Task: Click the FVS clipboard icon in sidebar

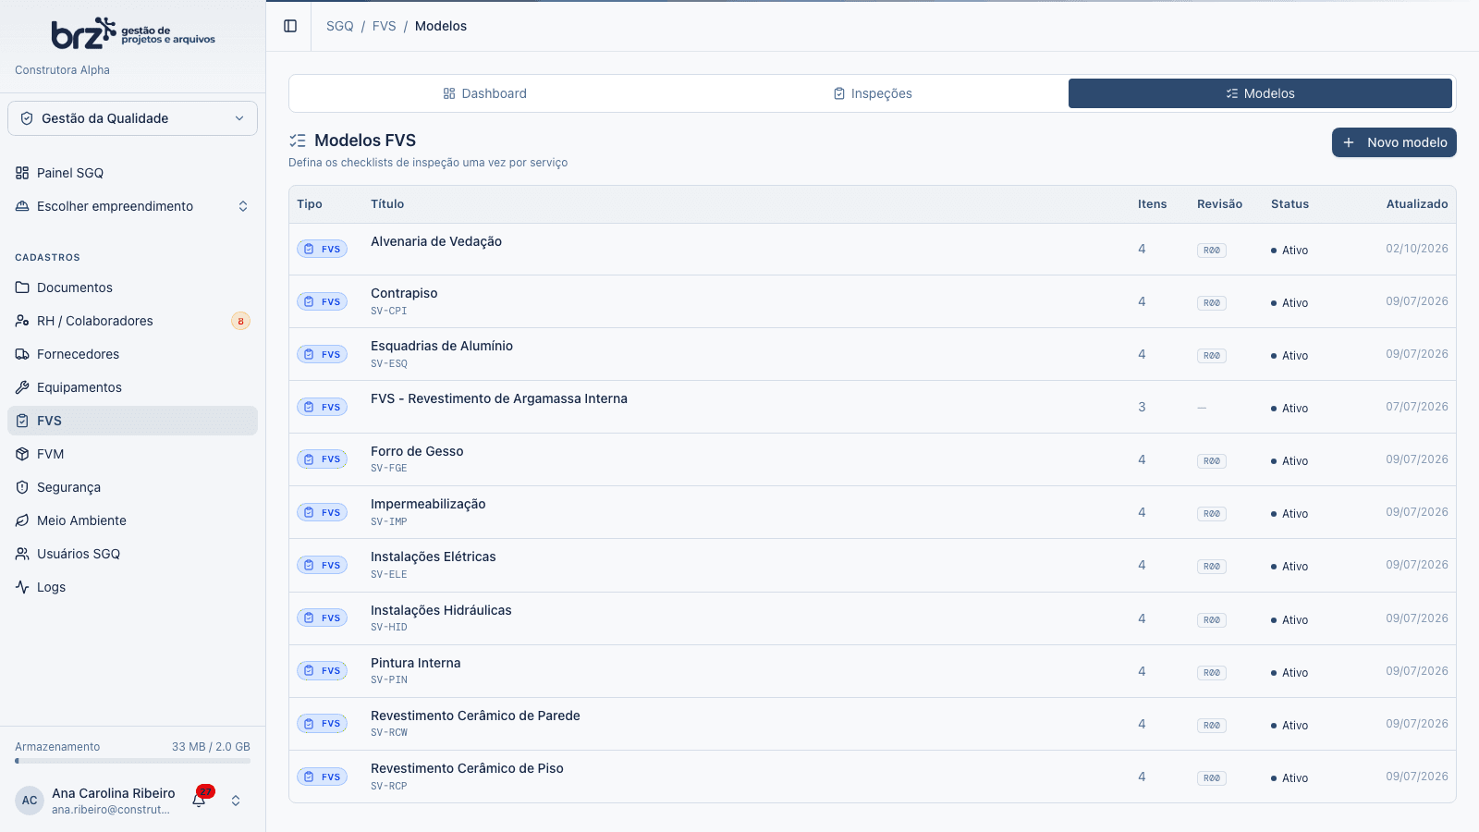Action: 22,421
